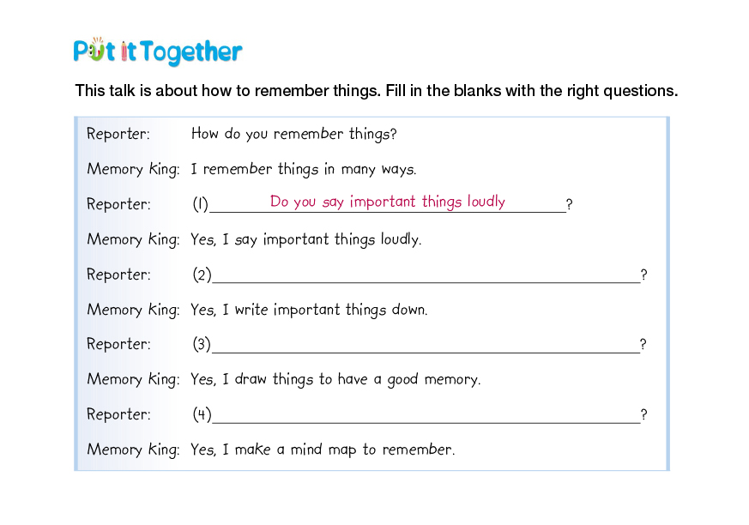Click the Memory King label beside the mind map answer
749x525 pixels.
(133, 450)
